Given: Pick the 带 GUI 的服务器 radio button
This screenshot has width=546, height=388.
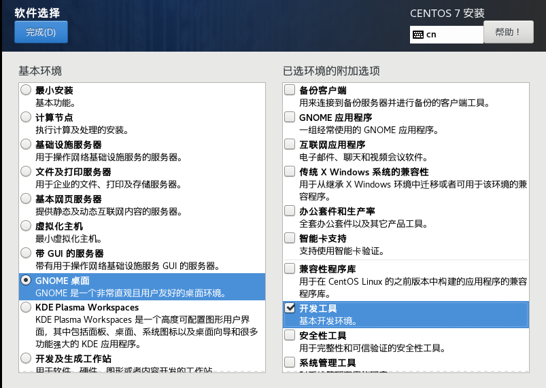Looking at the screenshot, I should tap(26, 253).
